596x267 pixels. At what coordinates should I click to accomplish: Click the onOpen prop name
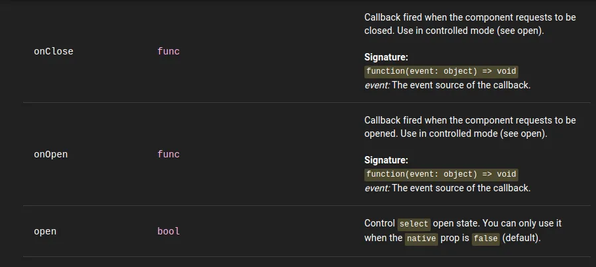(50, 154)
